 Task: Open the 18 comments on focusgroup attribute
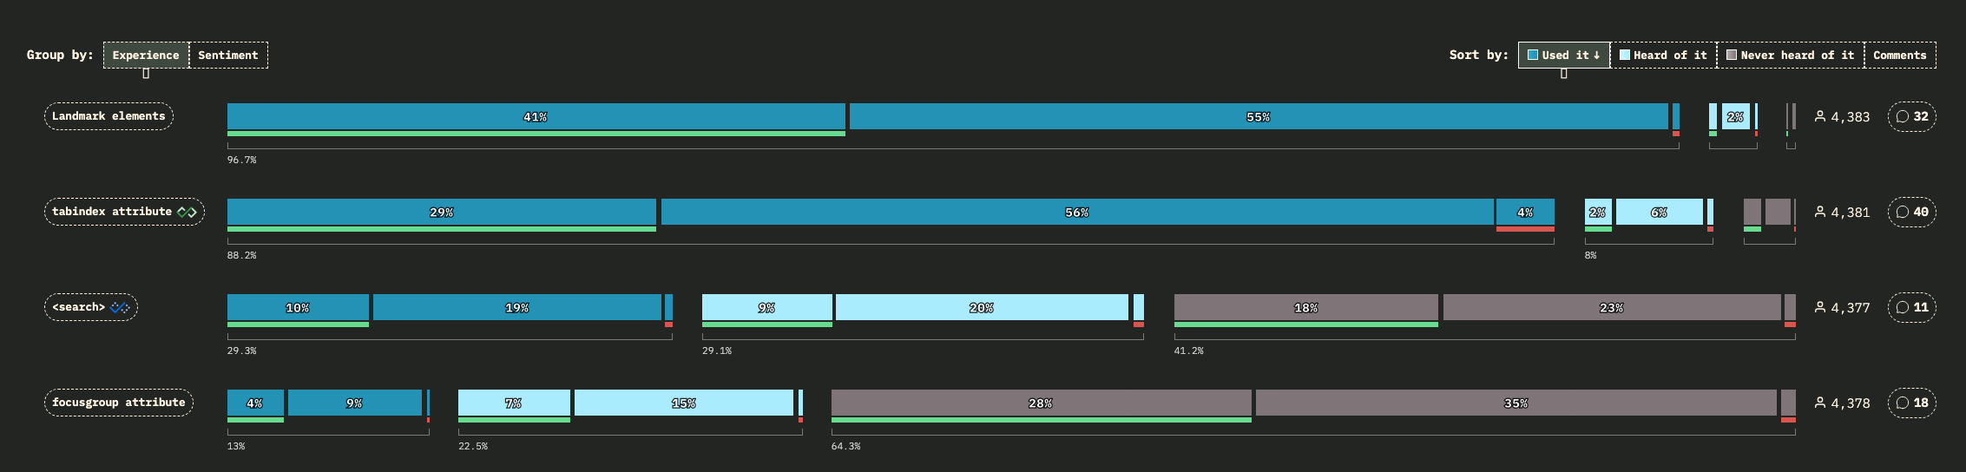pyautogui.click(x=1911, y=403)
